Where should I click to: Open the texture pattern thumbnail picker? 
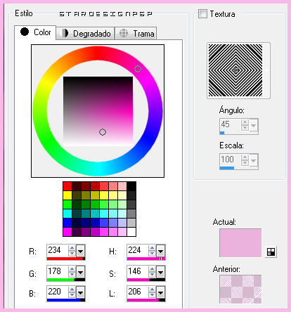click(x=238, y=70)
